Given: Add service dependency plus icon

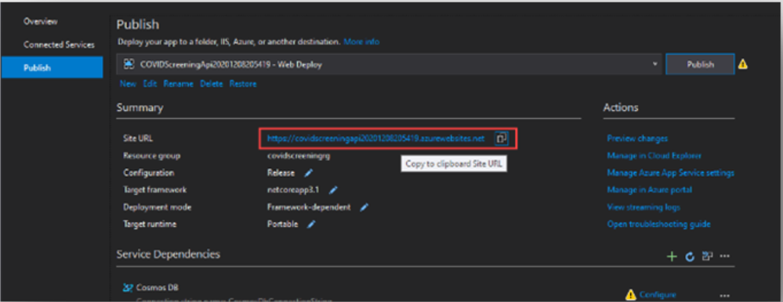Looking at the screenshot, I should click(672, 256).
